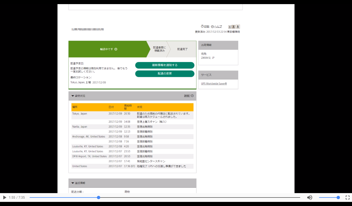Click the 印刷 print link
352x206 pixels.
coord(207,27)
